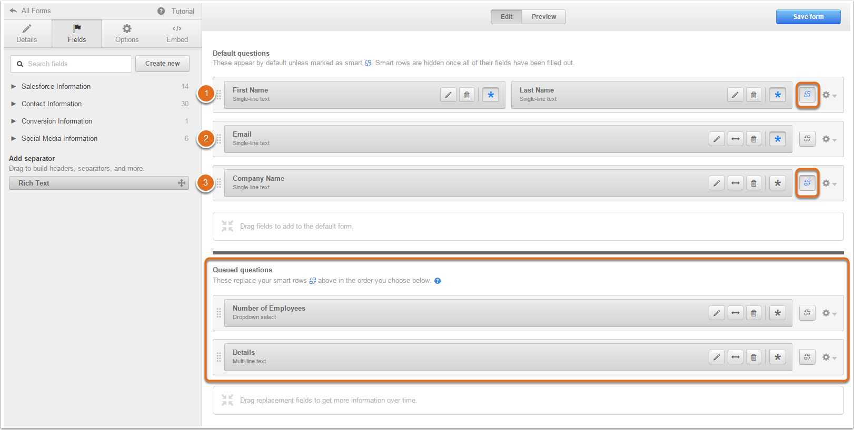Delete the Company Name field
The image size is (854, 430).
[753, 183]
